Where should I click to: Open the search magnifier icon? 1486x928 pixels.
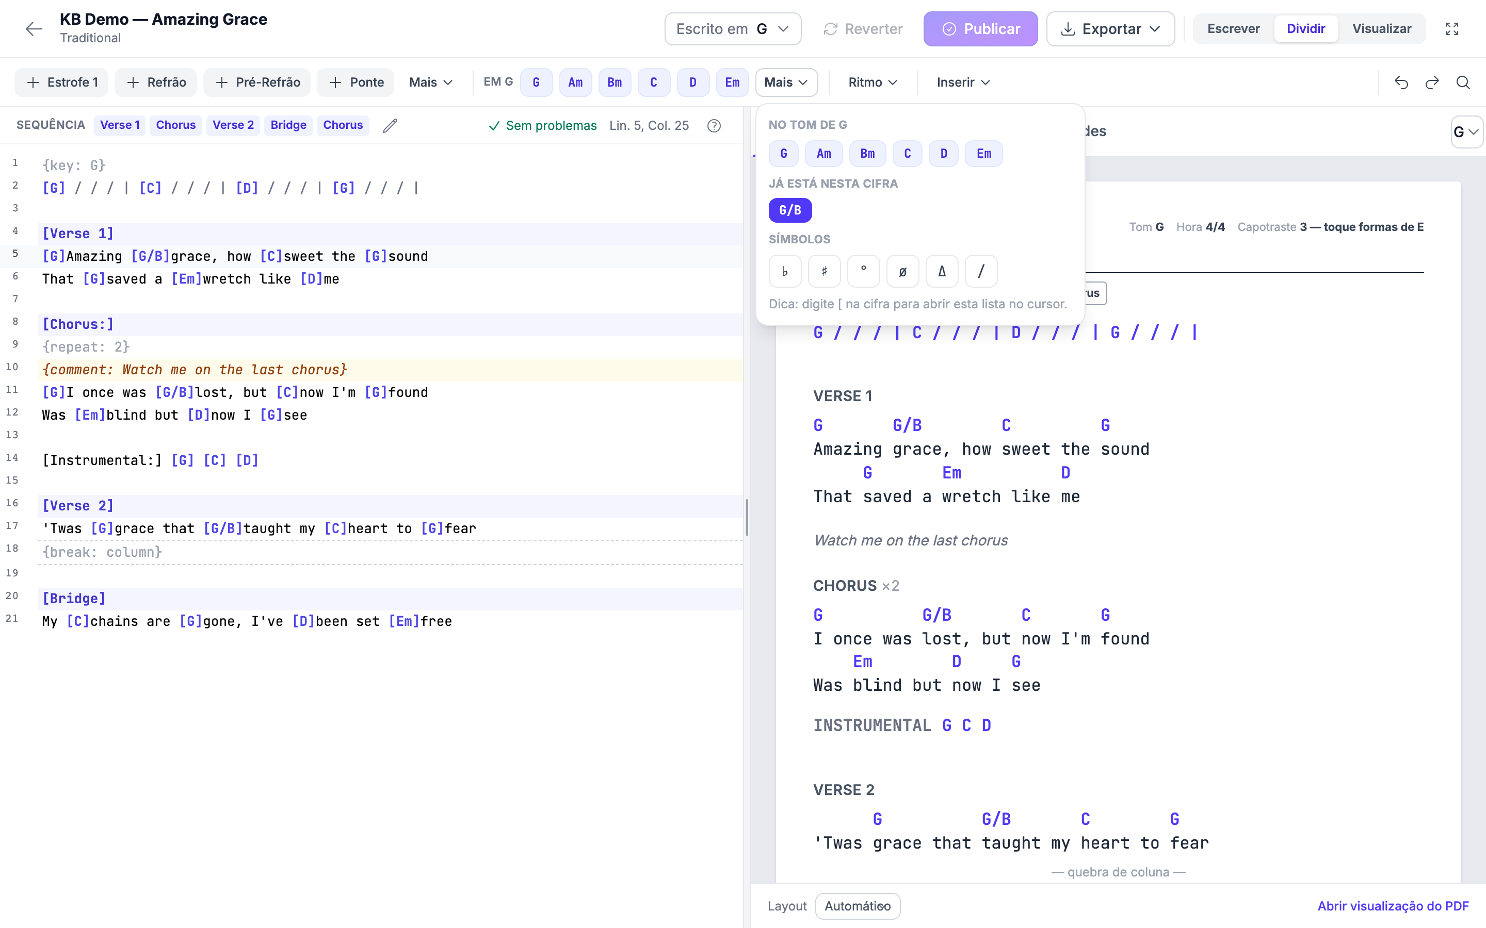tap(1463, 82)
